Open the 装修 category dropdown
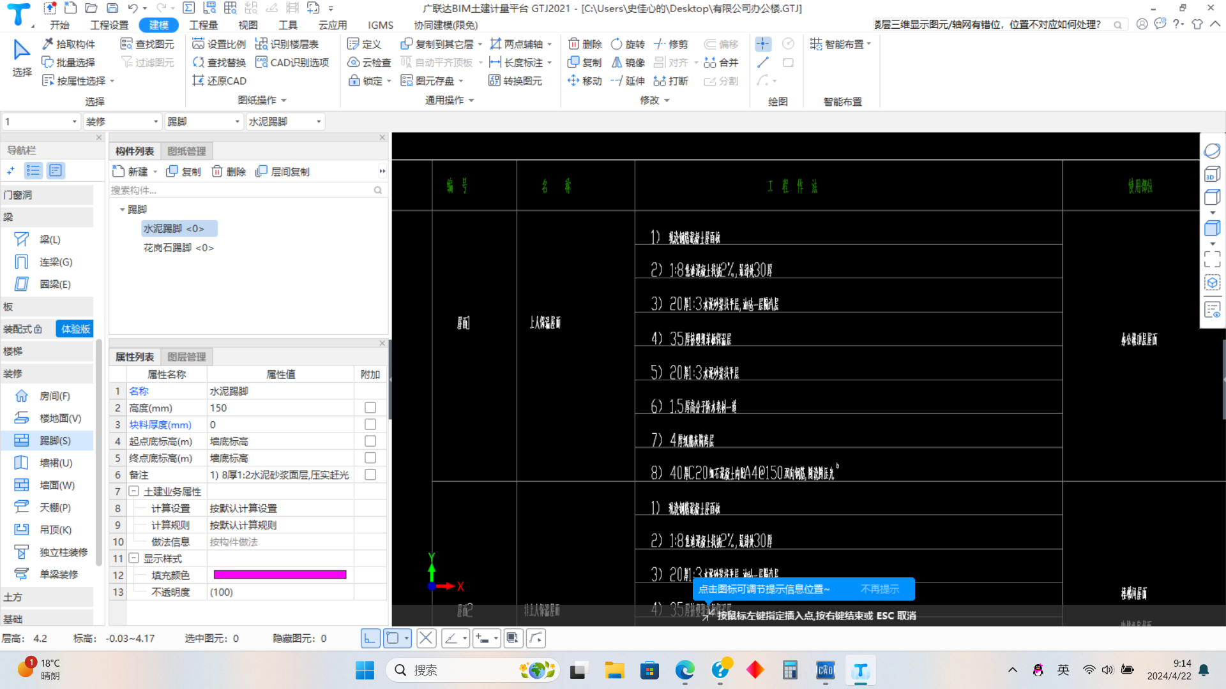This screenshot has height=689, width=1226. [x=122, y=122]
